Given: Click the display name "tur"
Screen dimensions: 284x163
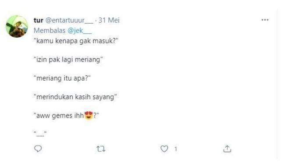Looking at the screenshot, I should click(39, 20).
